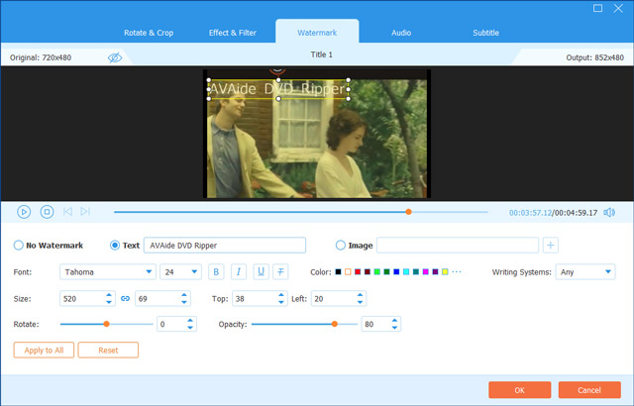This screenshot has width=634, height=406.
Task: Mute the preview volume speaker icon
Action: tap(609, 212)
